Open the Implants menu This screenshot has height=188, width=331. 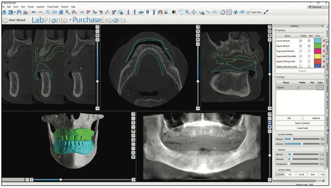(x=40, y=7)
